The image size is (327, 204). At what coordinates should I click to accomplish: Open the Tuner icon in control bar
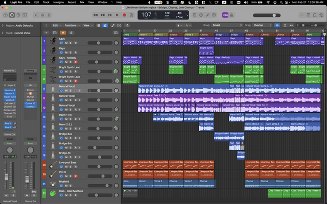click(207, 15)
